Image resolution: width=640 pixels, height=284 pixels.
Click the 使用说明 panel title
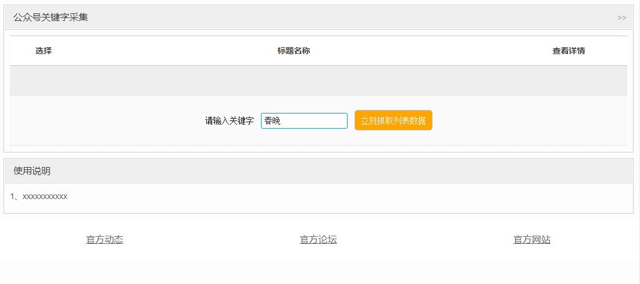tap(32, 171)
